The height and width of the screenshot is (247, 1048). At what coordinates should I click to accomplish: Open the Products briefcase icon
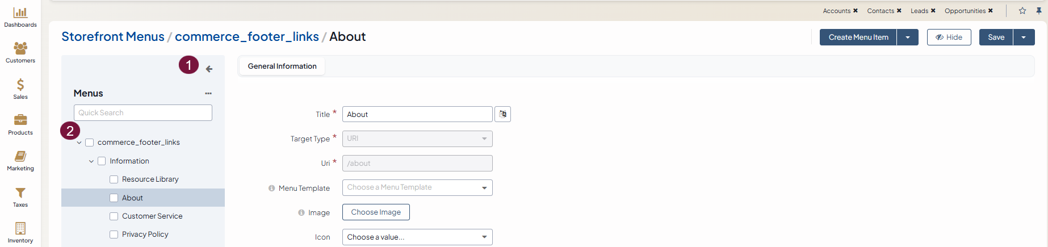pos(20,120)
